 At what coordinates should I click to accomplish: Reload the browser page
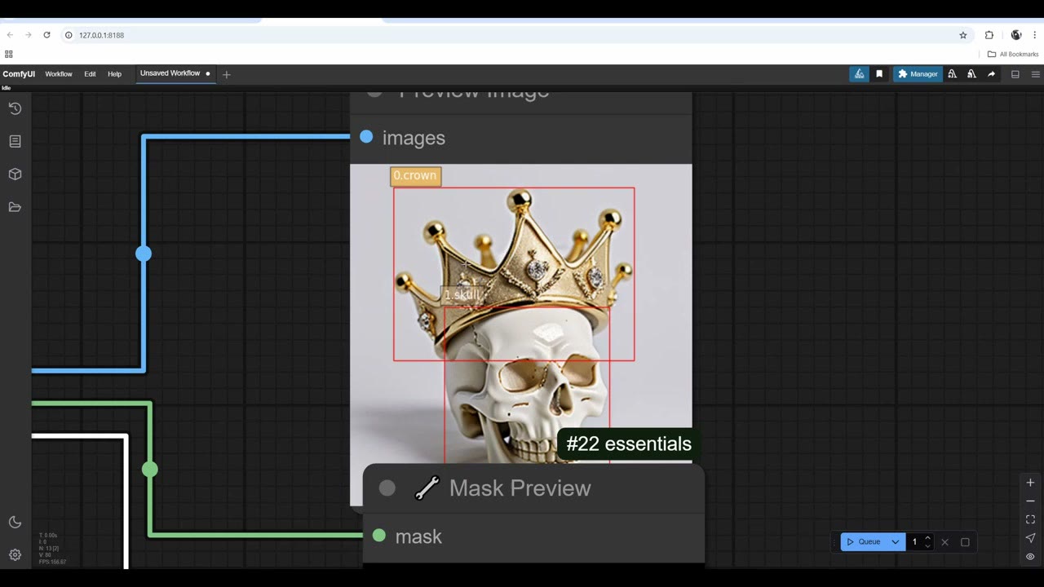click(x=46, y=35)
